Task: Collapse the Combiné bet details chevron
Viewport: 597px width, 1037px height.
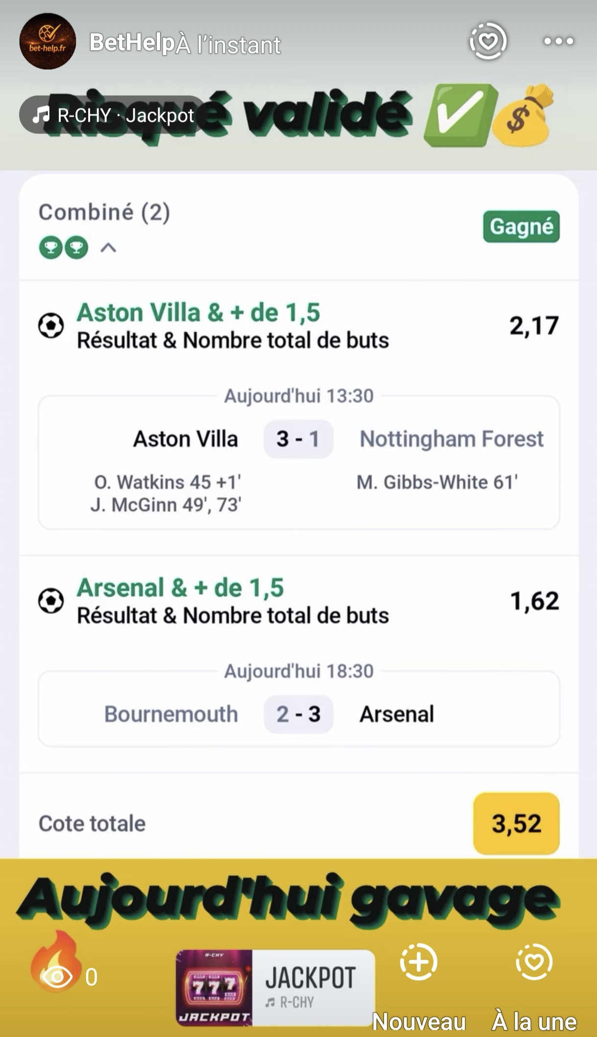Action: 108,248
